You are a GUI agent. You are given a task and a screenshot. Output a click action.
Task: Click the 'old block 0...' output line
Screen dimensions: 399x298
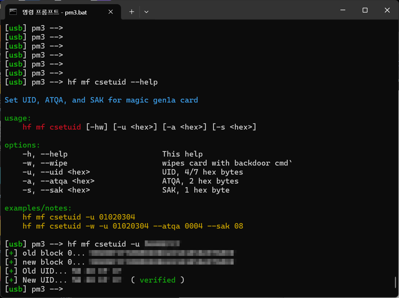121,253
